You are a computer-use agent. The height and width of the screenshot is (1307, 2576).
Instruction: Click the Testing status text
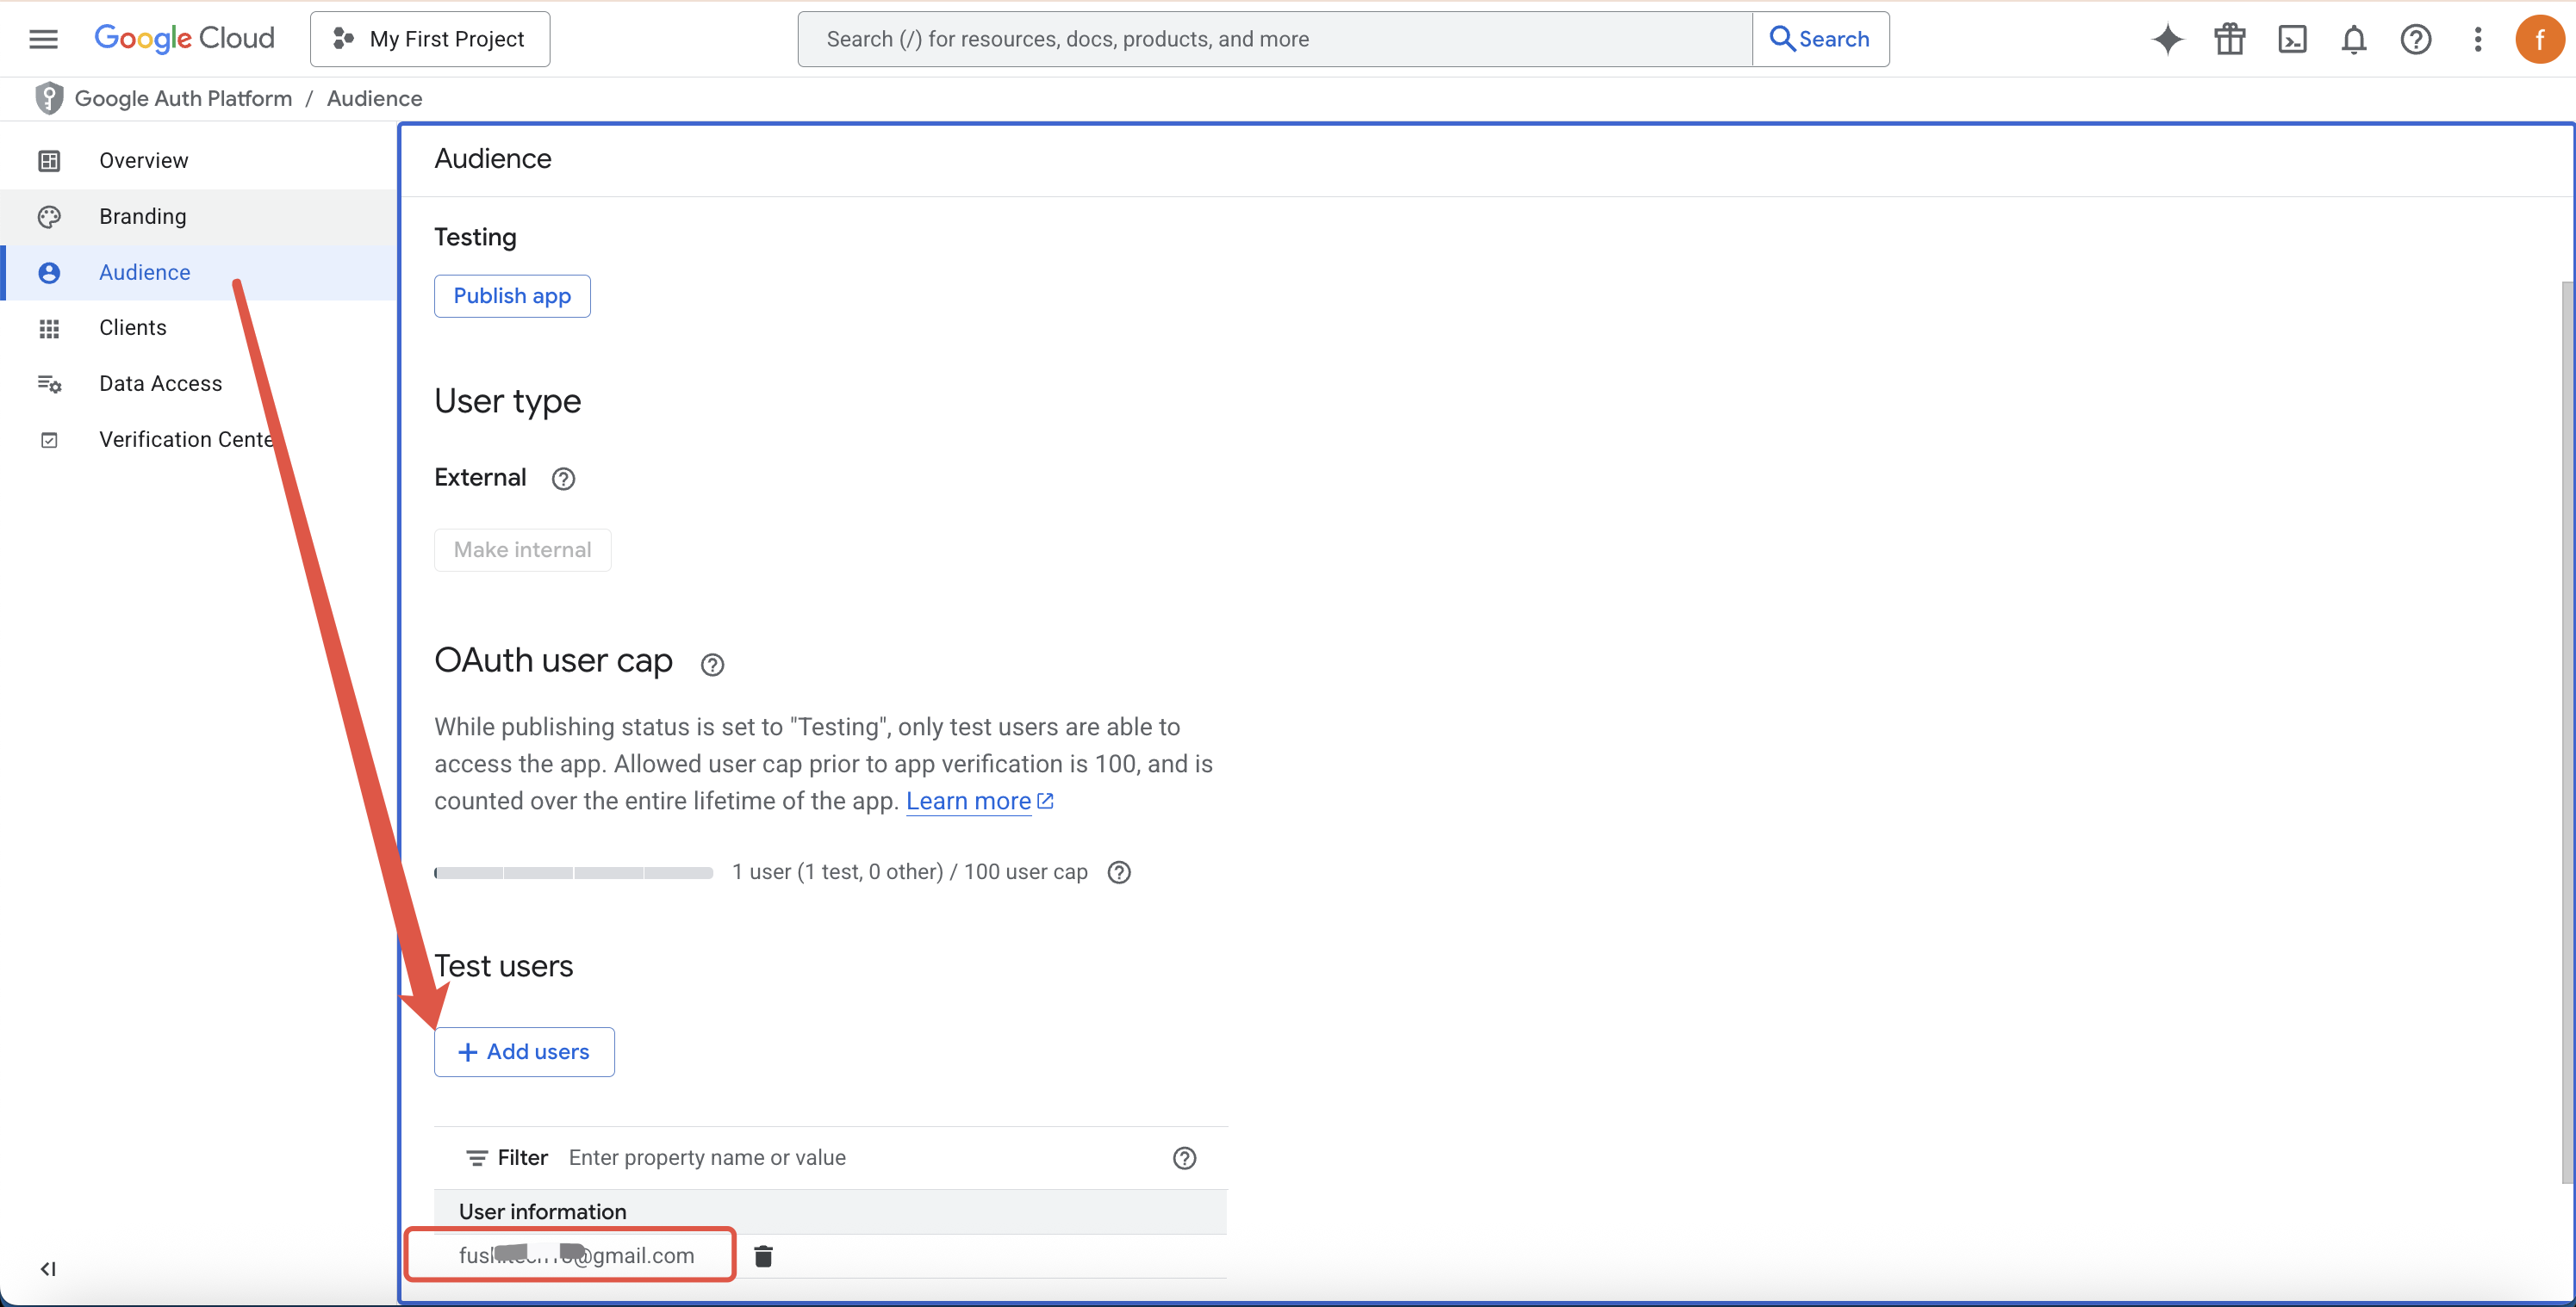pyautogui.click(x=475, y=237)
